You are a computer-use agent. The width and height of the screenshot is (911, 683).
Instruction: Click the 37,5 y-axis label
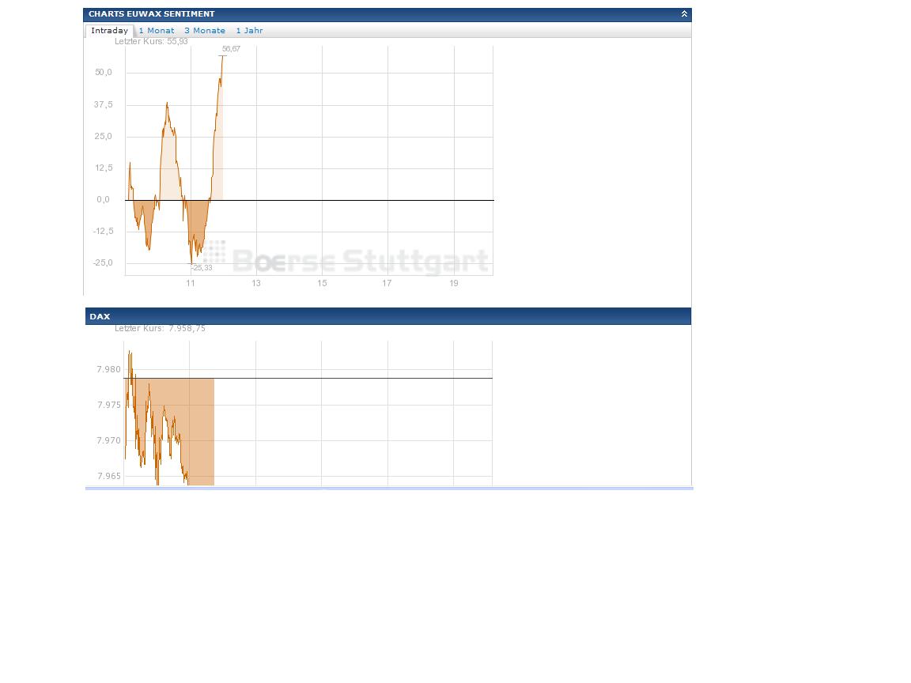(x=104, y=104)
